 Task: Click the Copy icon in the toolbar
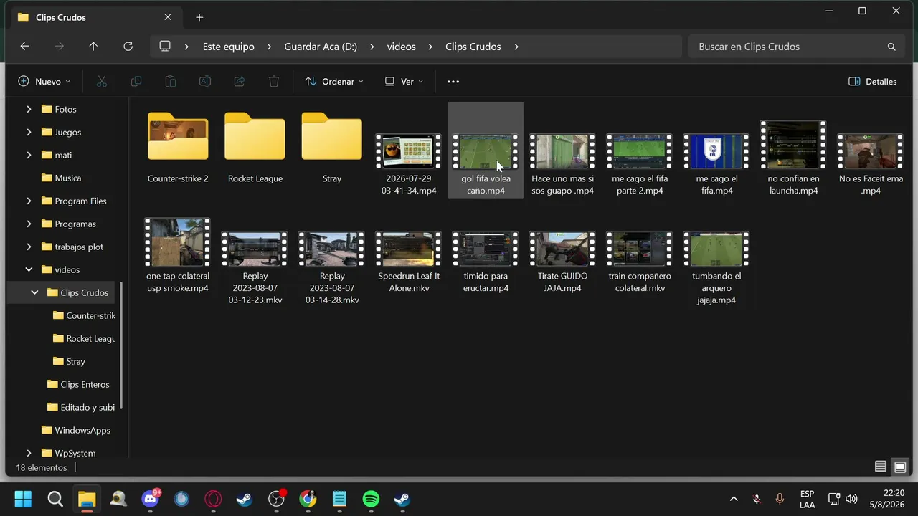pyautogui.click(x=136, y=82)
